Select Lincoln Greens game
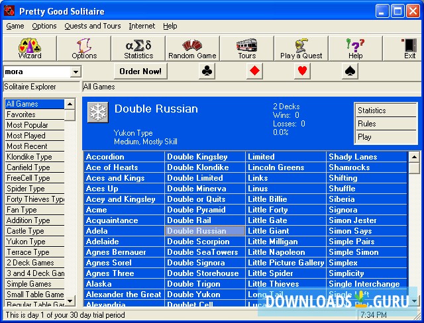The width and height of the screenshot is (424, 323). coord(286,167)
